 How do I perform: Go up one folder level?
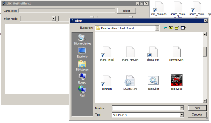pos(171,28)
